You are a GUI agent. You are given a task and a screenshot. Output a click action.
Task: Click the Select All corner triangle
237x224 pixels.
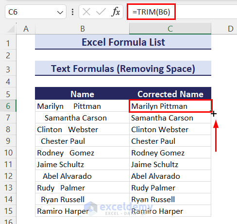pos(11,29)
